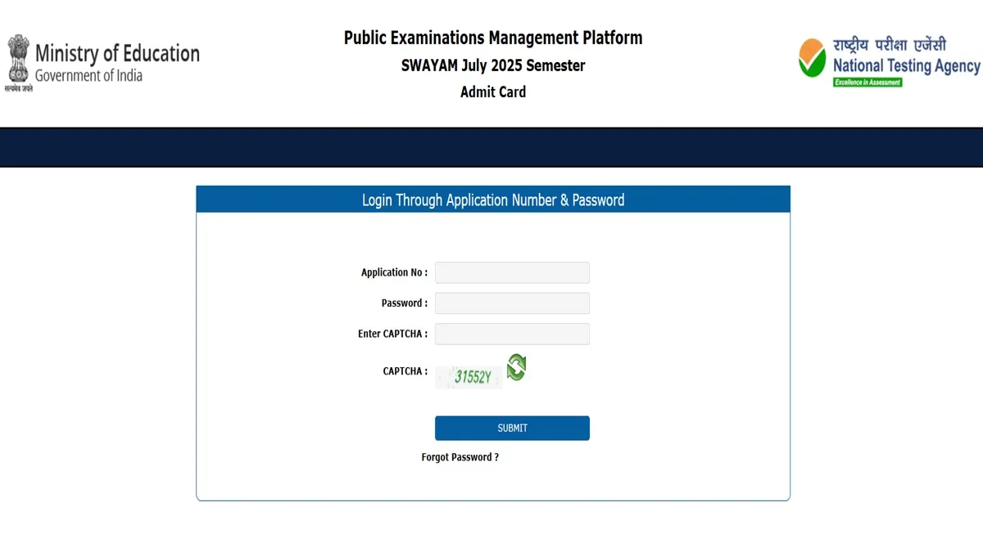Click the Application No label
983x552 pixels.
point(394,272)
